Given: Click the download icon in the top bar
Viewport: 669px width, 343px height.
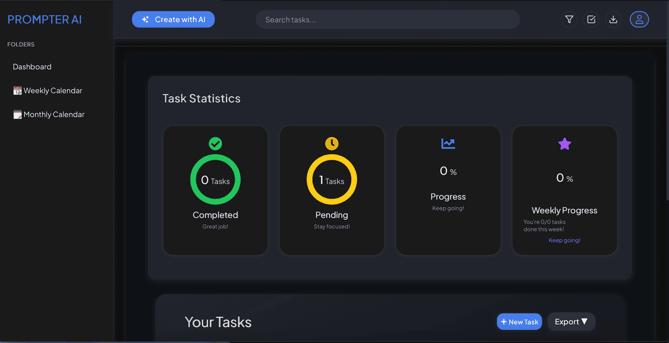Looking at the screenshot, I should pyautogui.click(x=613, y=19).
